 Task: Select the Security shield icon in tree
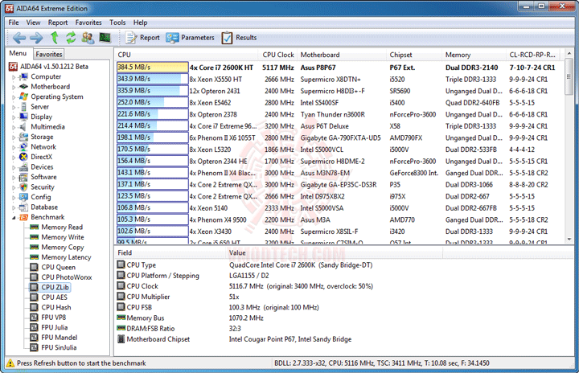coord(23,186)
